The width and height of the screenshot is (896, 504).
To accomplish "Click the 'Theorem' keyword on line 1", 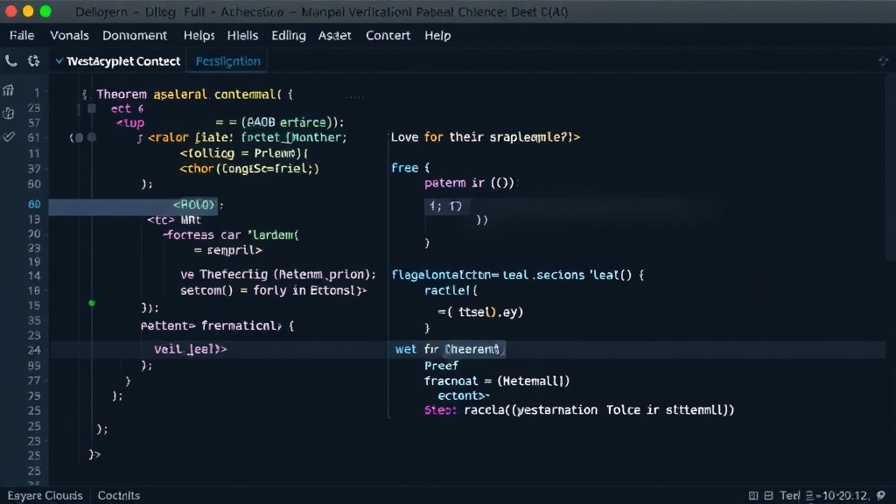I will 121,94.
